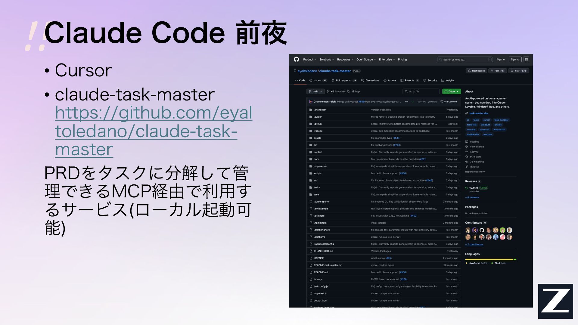The height and width of the screenshot is (325, 578).
Task: Open the green Code dropdown button
Action: (x=452, y=91)
